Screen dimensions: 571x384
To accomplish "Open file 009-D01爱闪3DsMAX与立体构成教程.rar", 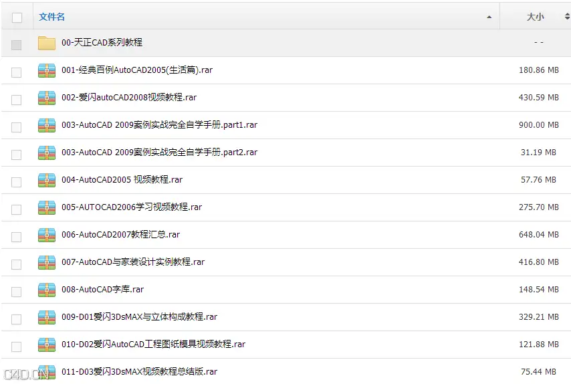I will (140, 316).
